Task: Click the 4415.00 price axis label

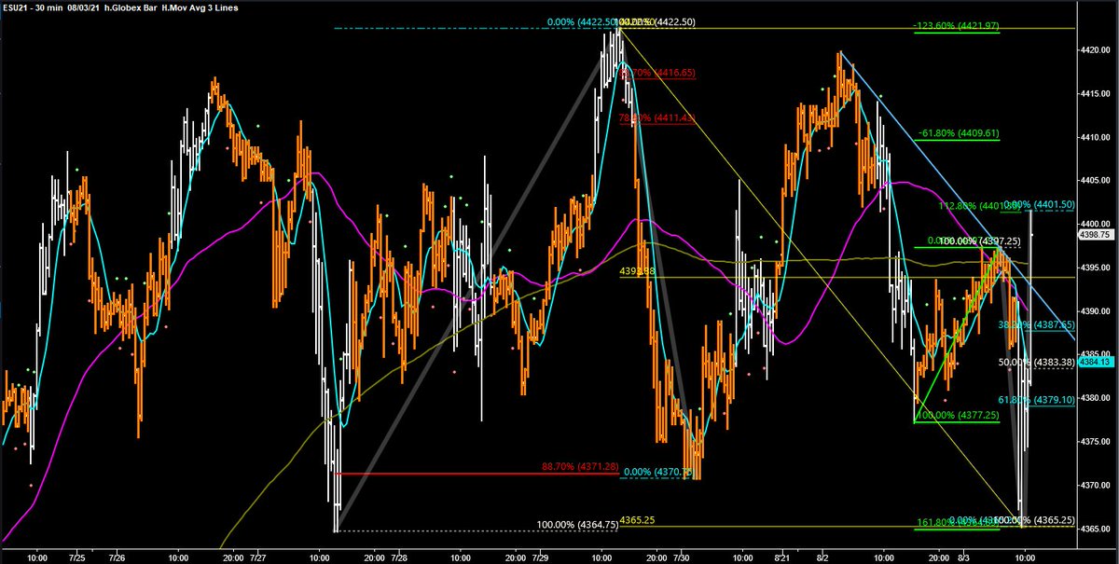Action: [x=1097, y=94]
